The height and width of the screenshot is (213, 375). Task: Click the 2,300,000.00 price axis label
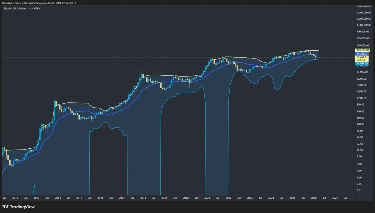click(x=364, y=19)
